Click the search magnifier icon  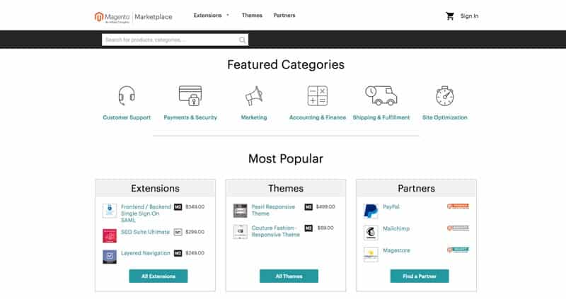click(x=242, y=40)
